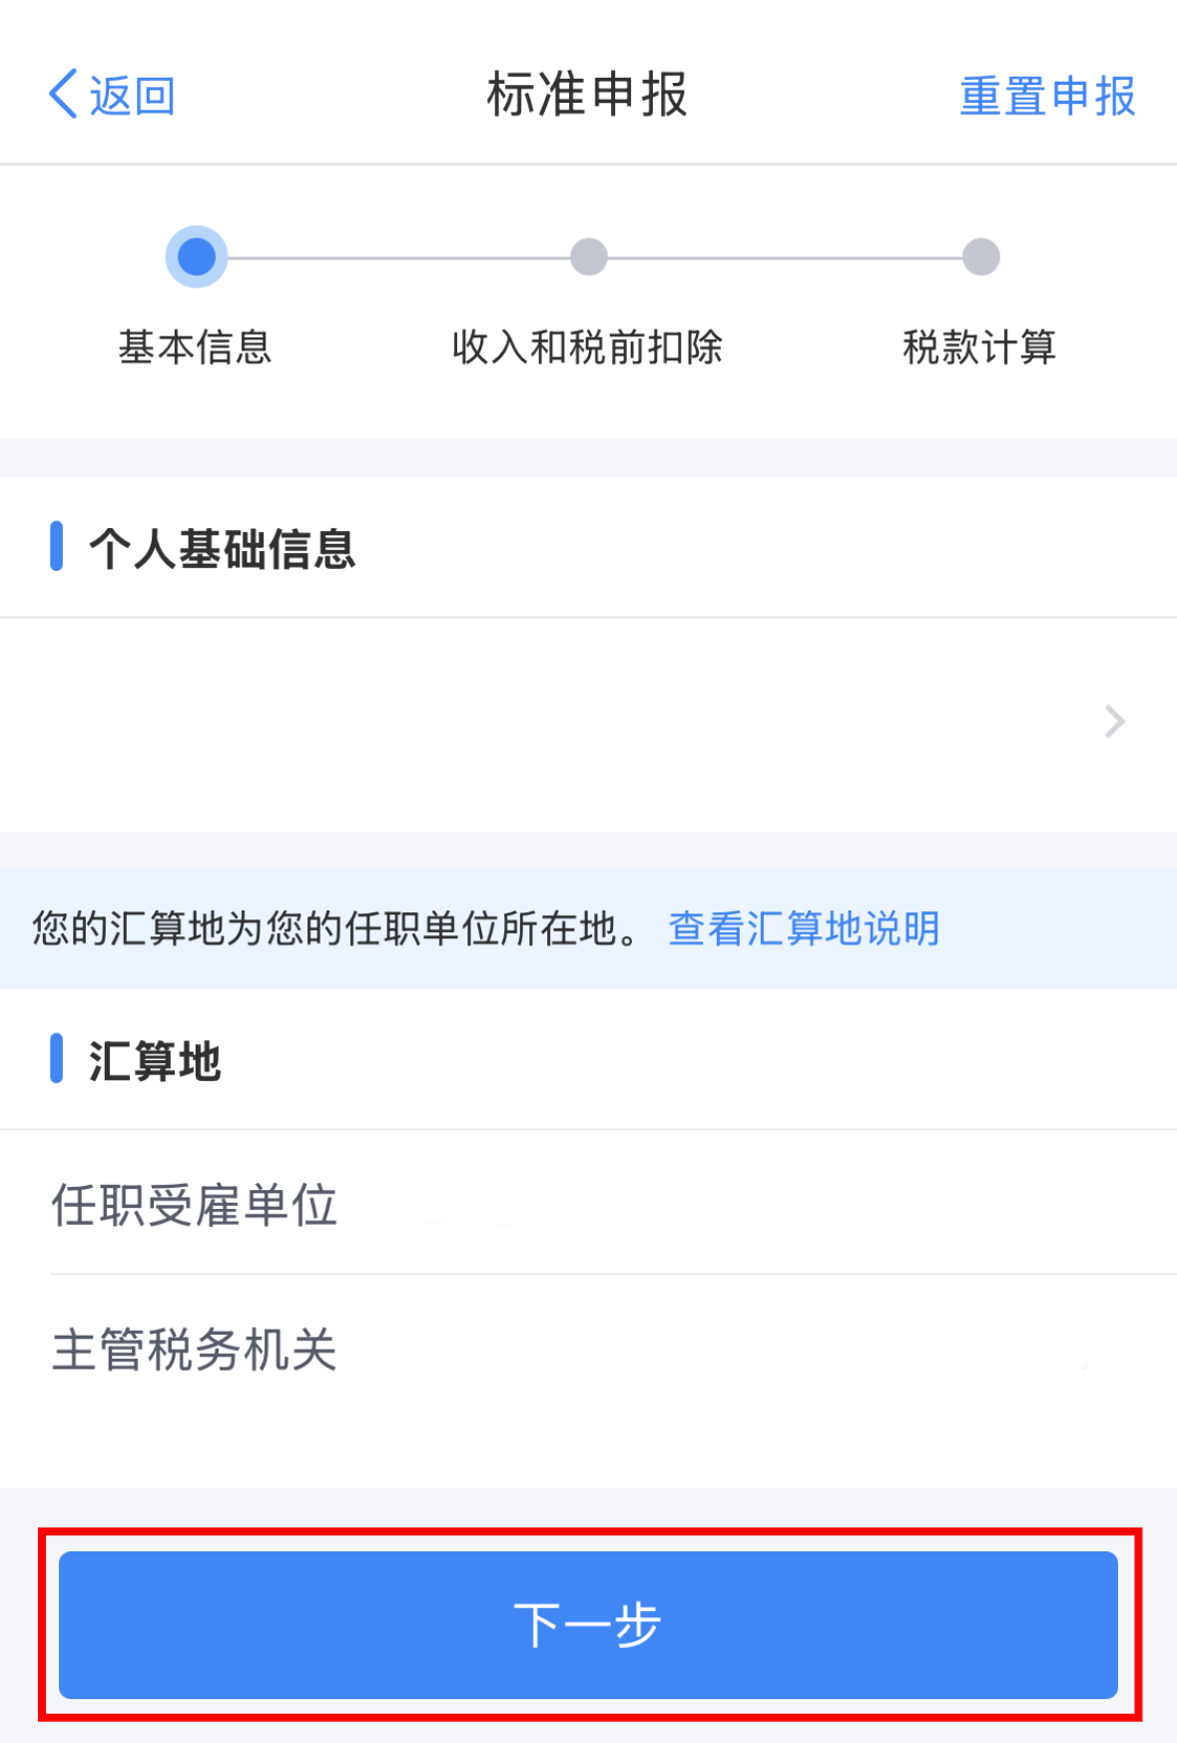Open the 个人基础信息 detail row
Image resolution: width=1177 pixels, height=1743 pixels.
tap(559, 723)
